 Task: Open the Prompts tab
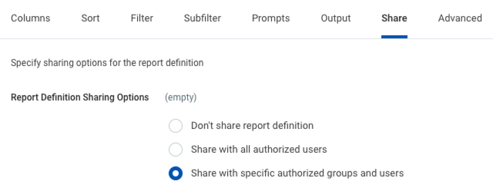(271, 18)
